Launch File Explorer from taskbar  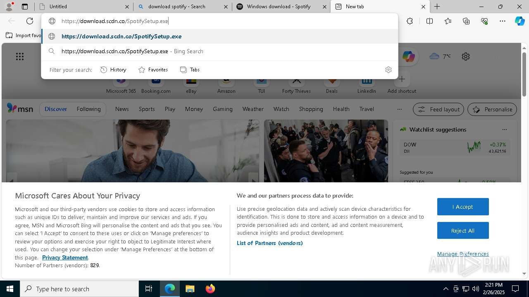click(x=190, y=289)
